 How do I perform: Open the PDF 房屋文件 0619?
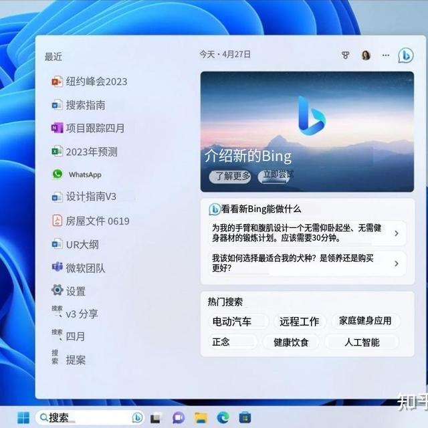90,221
